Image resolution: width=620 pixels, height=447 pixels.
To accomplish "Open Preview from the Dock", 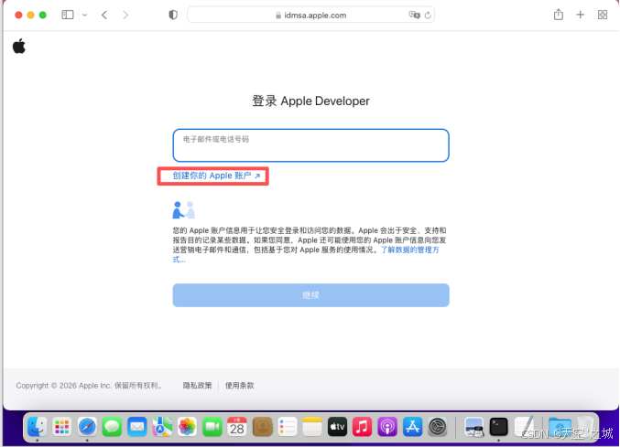I will click(x=473, y=427).
